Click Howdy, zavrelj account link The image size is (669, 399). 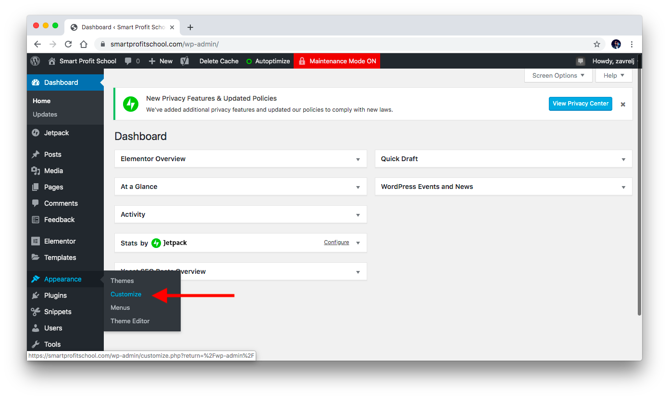pos(613,61)
